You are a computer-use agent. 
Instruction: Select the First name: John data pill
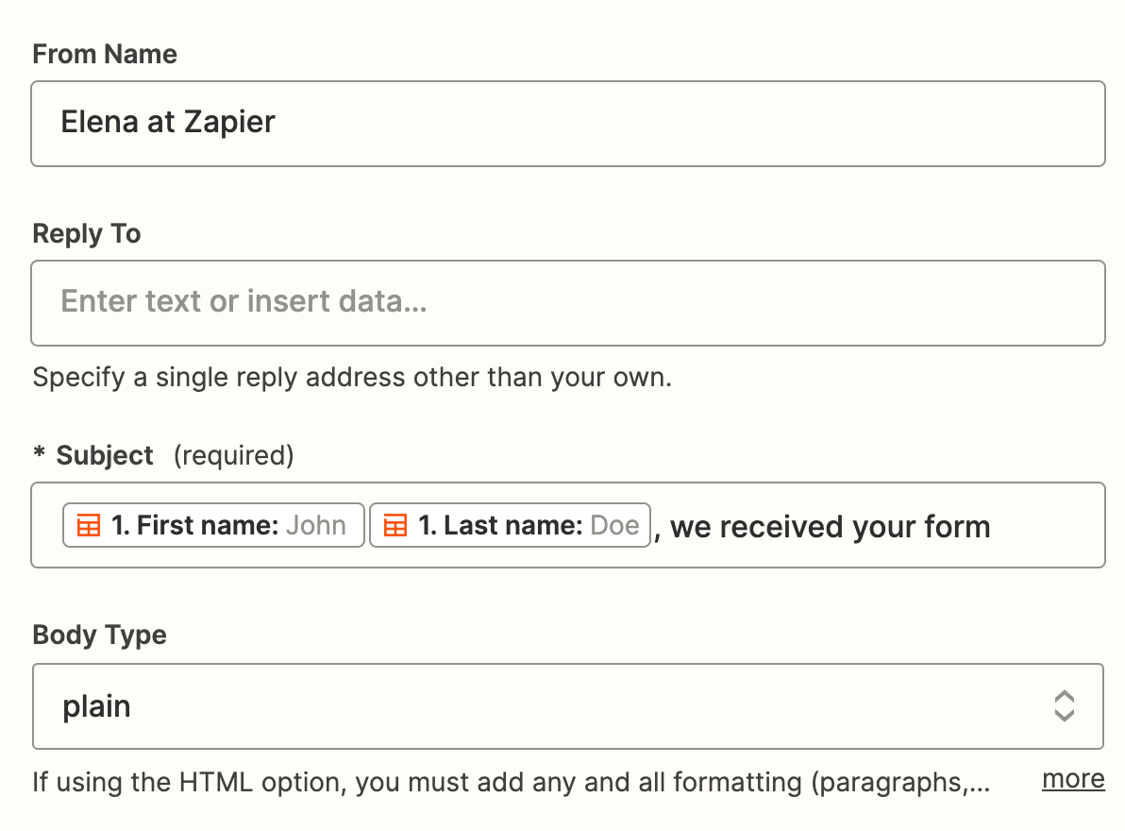tap(213, 525)
